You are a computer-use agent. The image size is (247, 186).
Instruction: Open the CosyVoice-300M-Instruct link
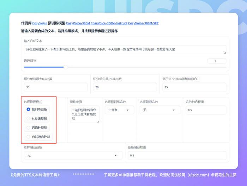109,23
